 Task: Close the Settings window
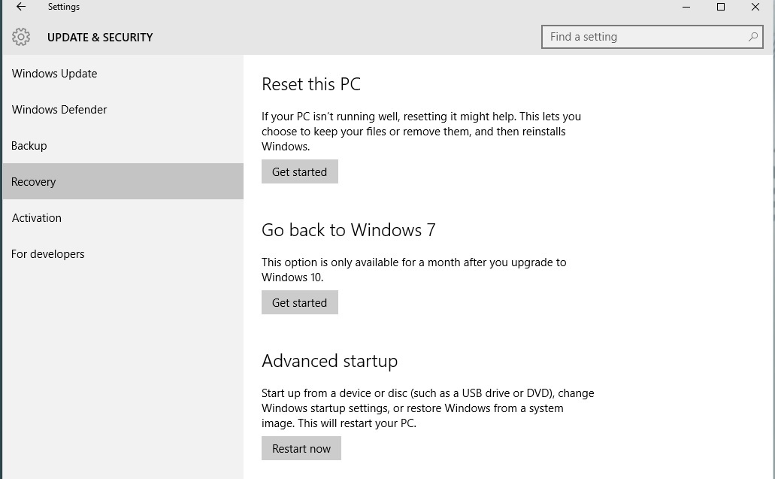tap(755, 7)
